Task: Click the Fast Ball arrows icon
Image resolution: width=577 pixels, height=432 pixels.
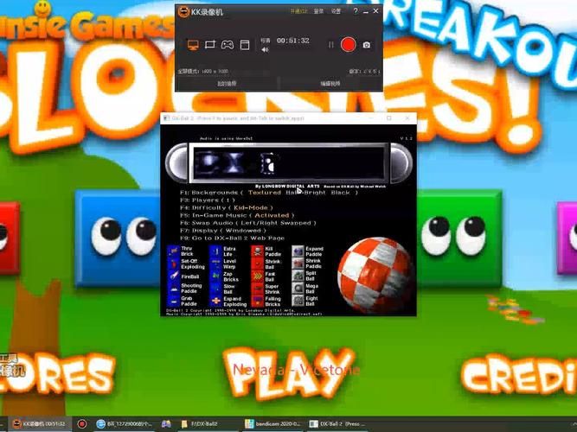Action: point(258,276)
